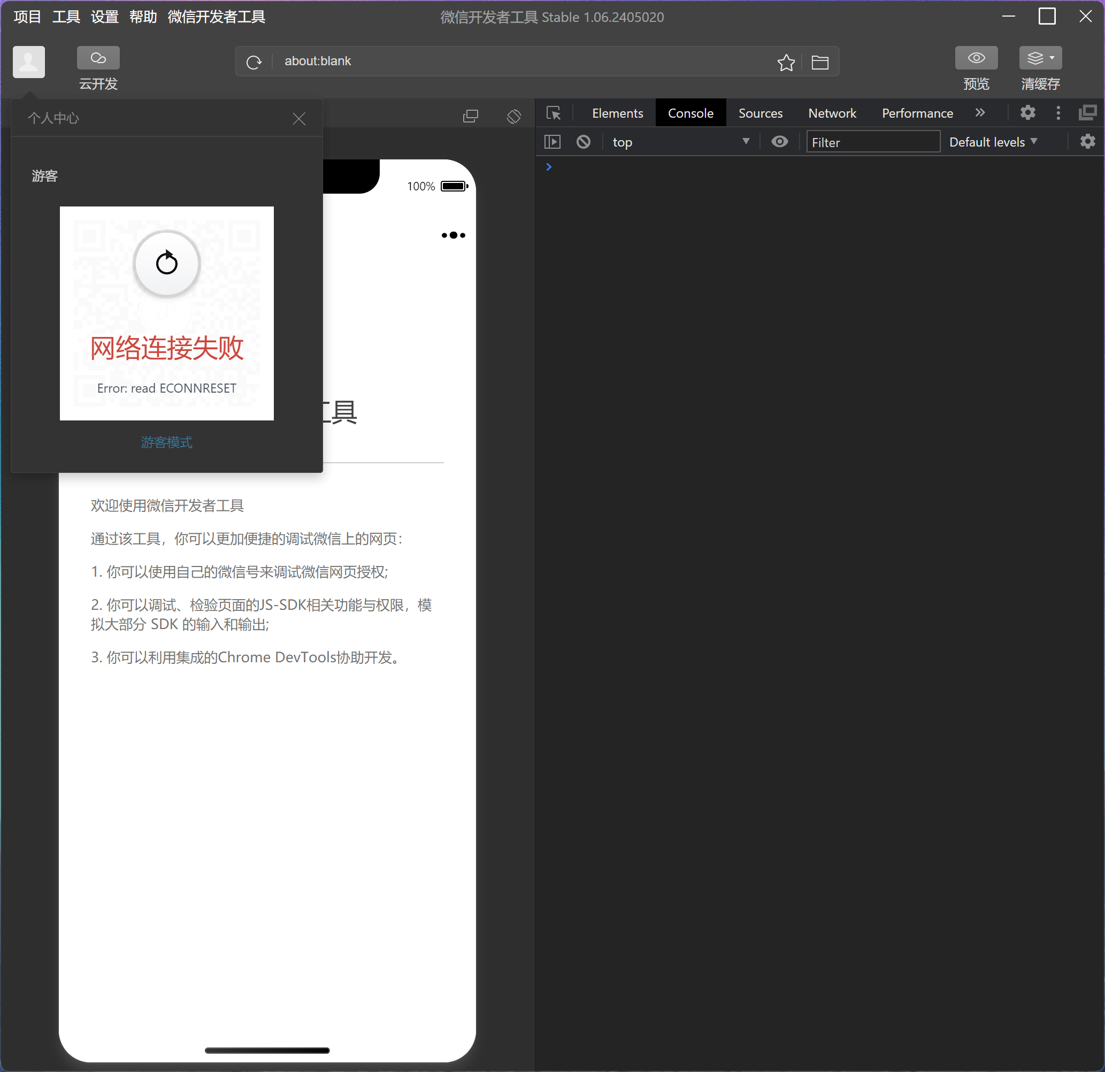Expand the Default levels dropdown
1105x1072 pixels.
(993, 142)
